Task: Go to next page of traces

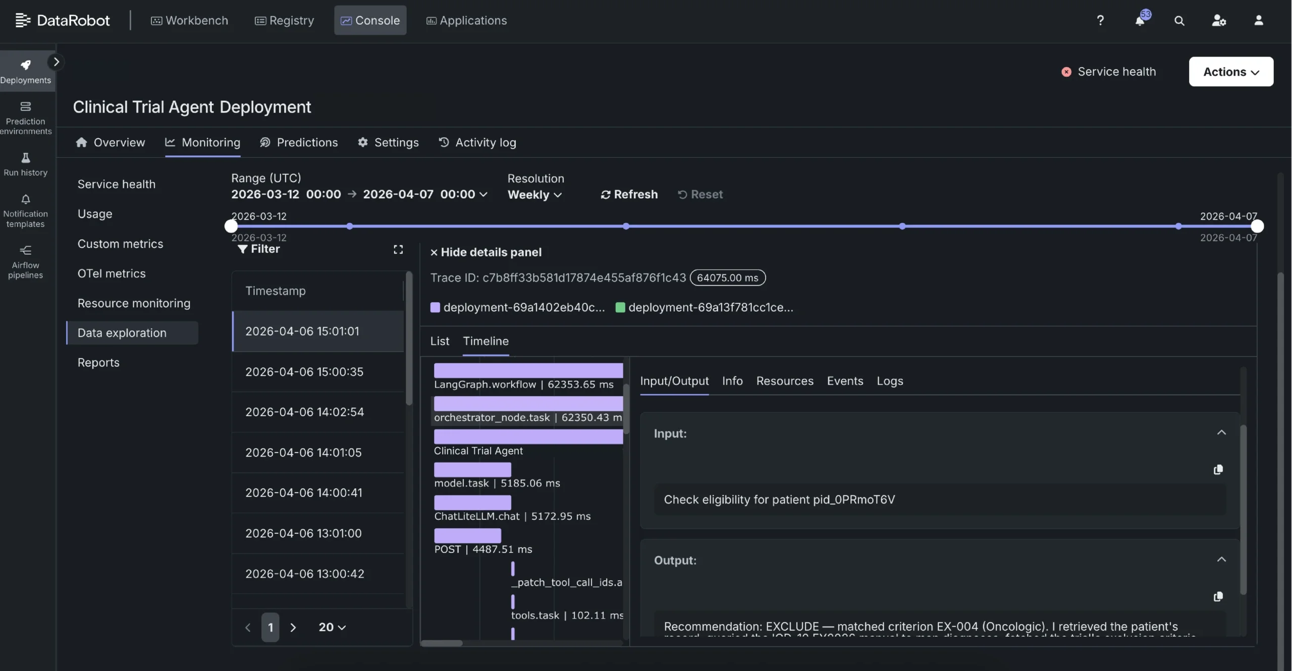Action: (293, 627)
